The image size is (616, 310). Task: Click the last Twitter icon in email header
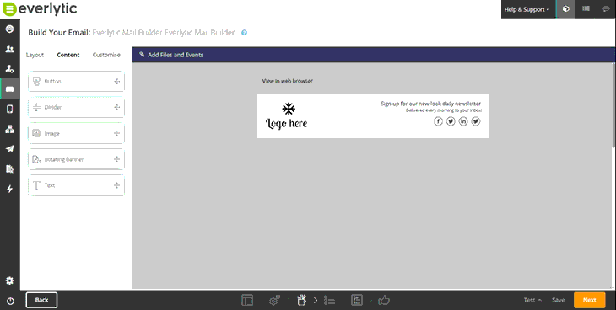click(x=476, y=121)
